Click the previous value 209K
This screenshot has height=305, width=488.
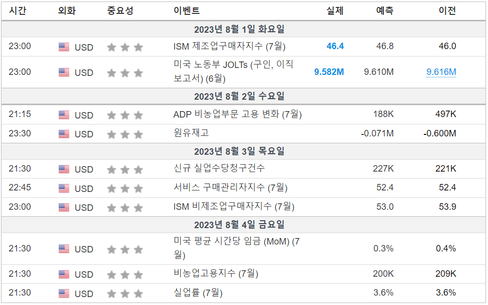(446, 274)
